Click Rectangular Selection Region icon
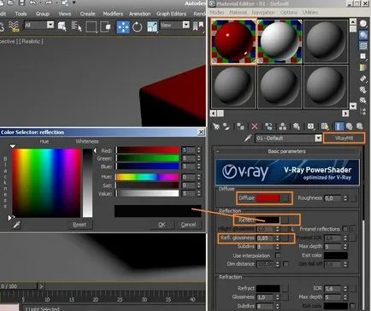371x311 pixels. (x=91, y=27)
